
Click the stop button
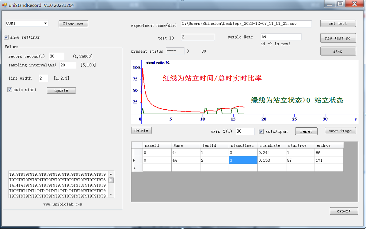click(338, 51)
